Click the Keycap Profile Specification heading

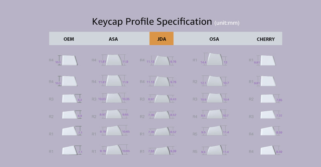coord(152,22)
